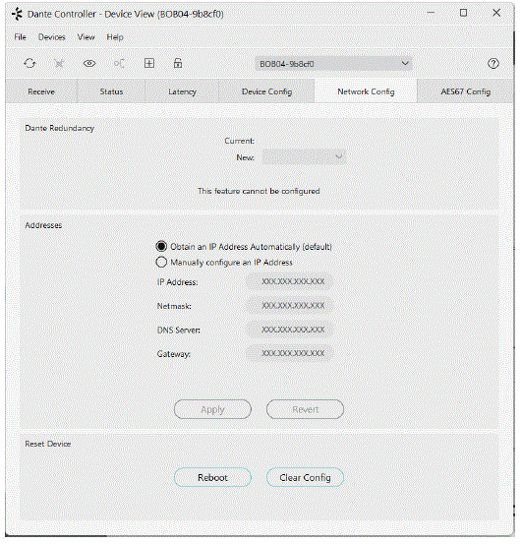
Task: Click the Gateway input field
Action: coord(290,353)
